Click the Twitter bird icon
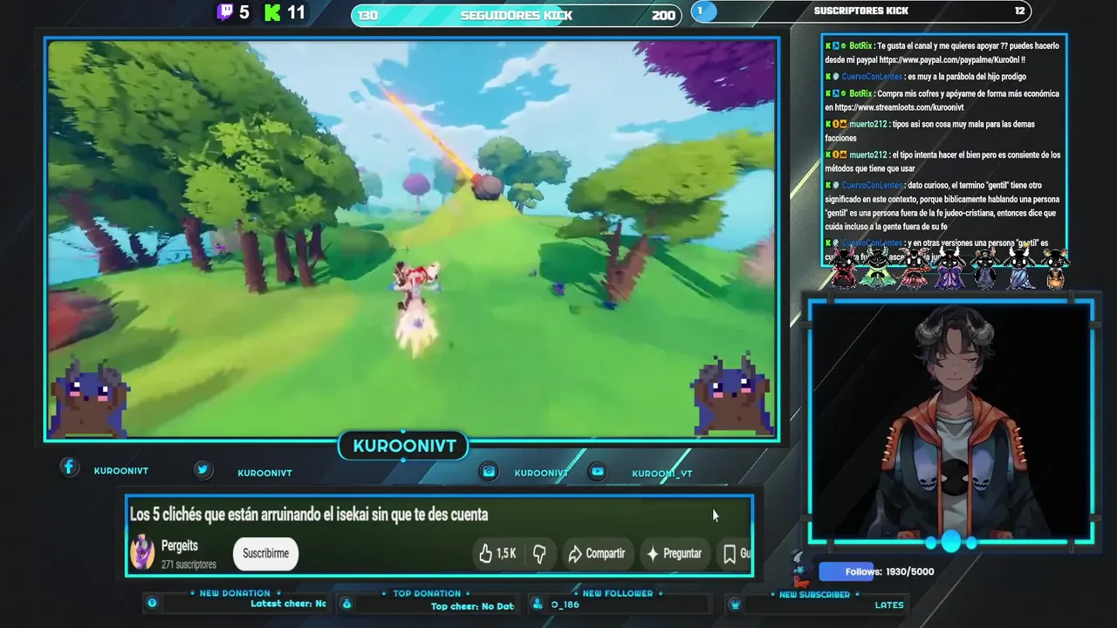Screen dimensions: 1117x628 coord(202,469)
